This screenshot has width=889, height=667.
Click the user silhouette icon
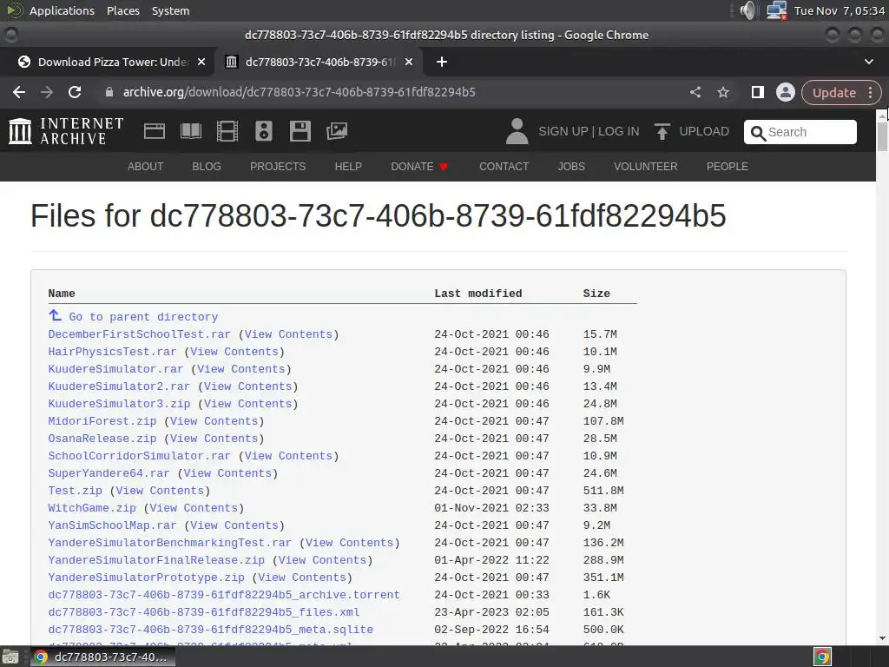tap(517, 131)
